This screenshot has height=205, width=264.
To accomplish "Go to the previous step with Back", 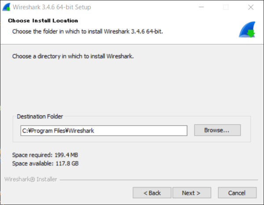I will tap(152, 193).
